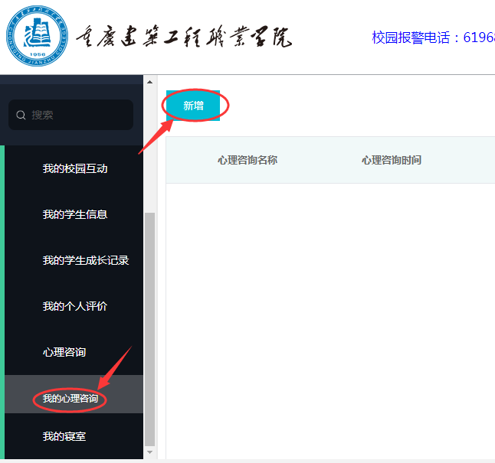Click the sidebar vertical scrollbar thumb
The width and height of the screenshot is (495, 463).
(149, 329)
